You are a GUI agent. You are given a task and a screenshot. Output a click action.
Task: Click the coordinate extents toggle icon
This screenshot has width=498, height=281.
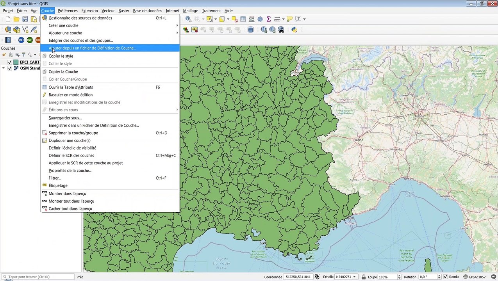317,277
